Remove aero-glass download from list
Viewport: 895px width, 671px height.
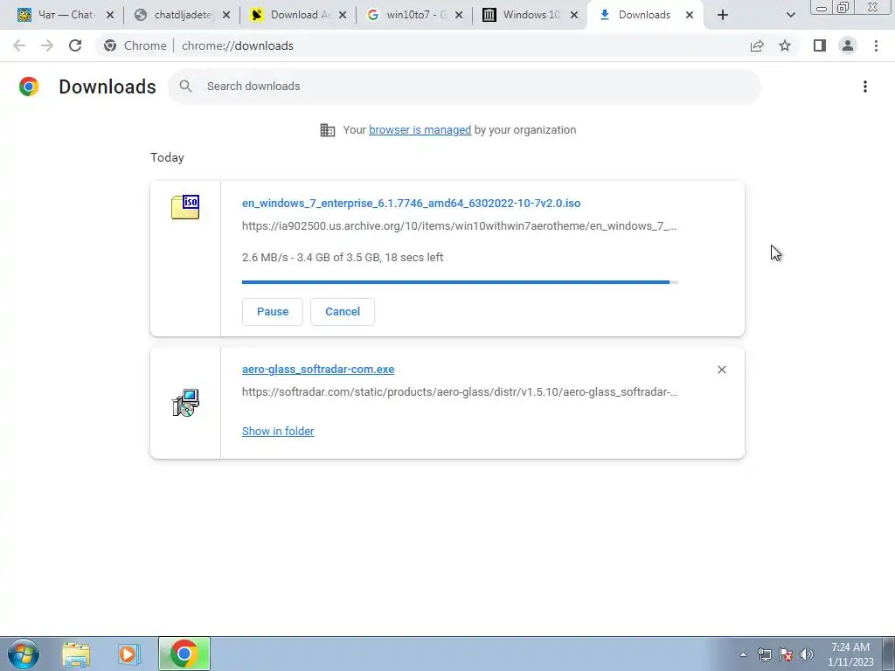pos(721,370)
